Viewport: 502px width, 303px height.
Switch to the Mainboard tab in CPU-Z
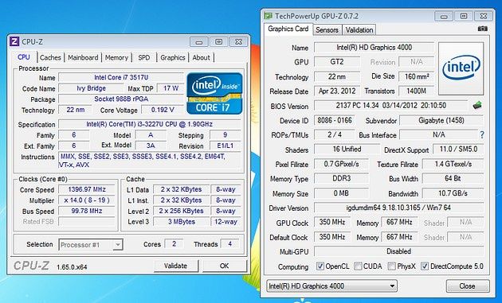pos(83,57)
